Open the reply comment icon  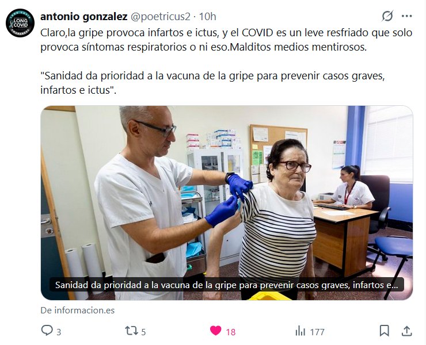(47, 331)
